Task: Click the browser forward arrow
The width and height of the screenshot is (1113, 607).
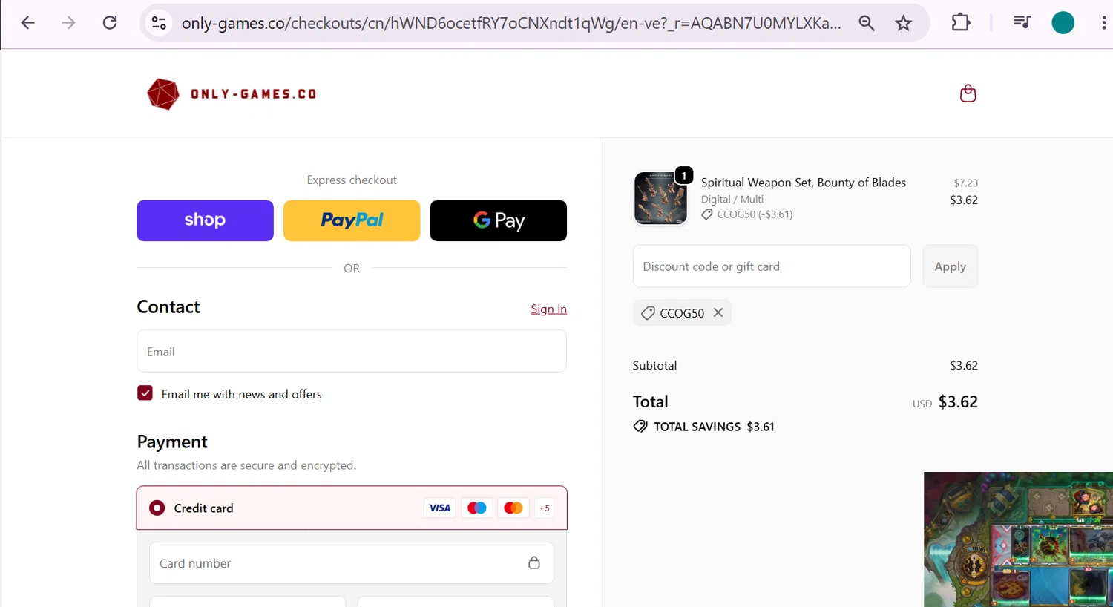Action: point(68,23)
